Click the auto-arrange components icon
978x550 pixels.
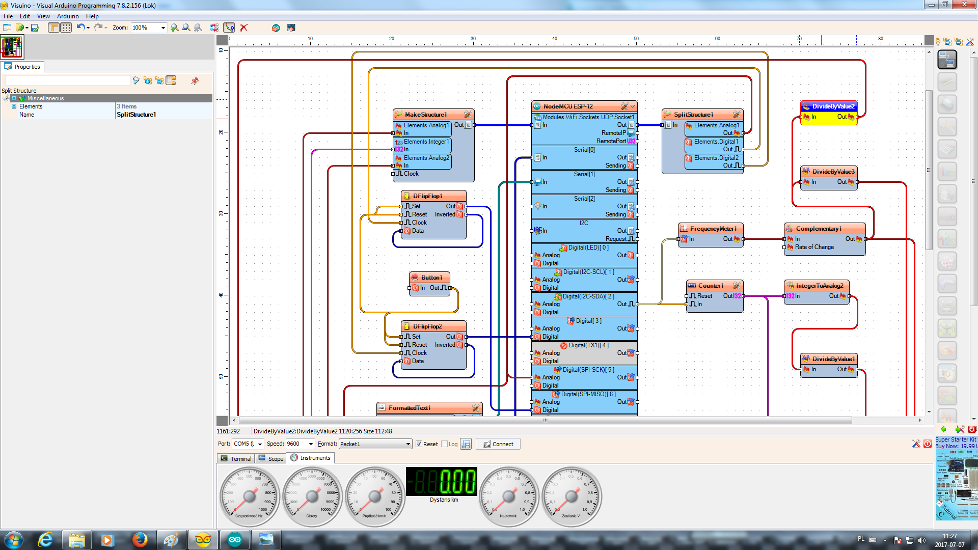point(214,28)
